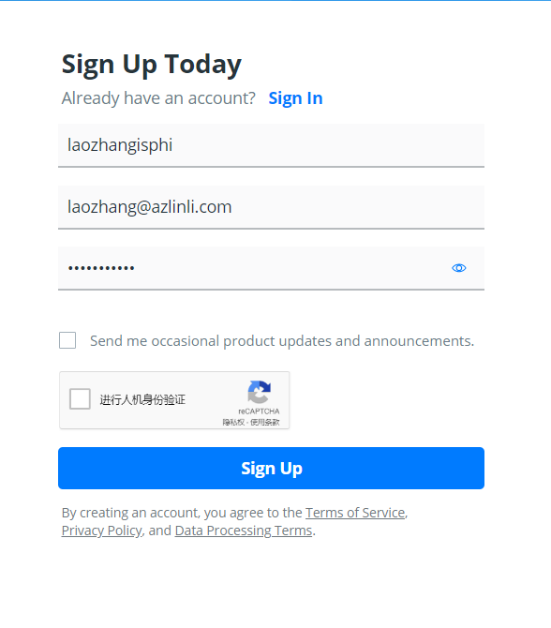Open the Data Processing Terms link
The width and height of the screenshot is (551, 628).
pyautogui.click(x=244, y=531)
